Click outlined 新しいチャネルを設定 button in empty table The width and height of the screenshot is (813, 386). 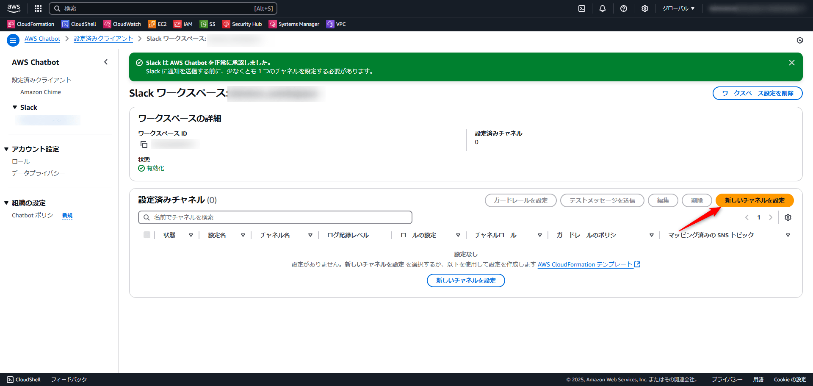(x=466, y=280)
